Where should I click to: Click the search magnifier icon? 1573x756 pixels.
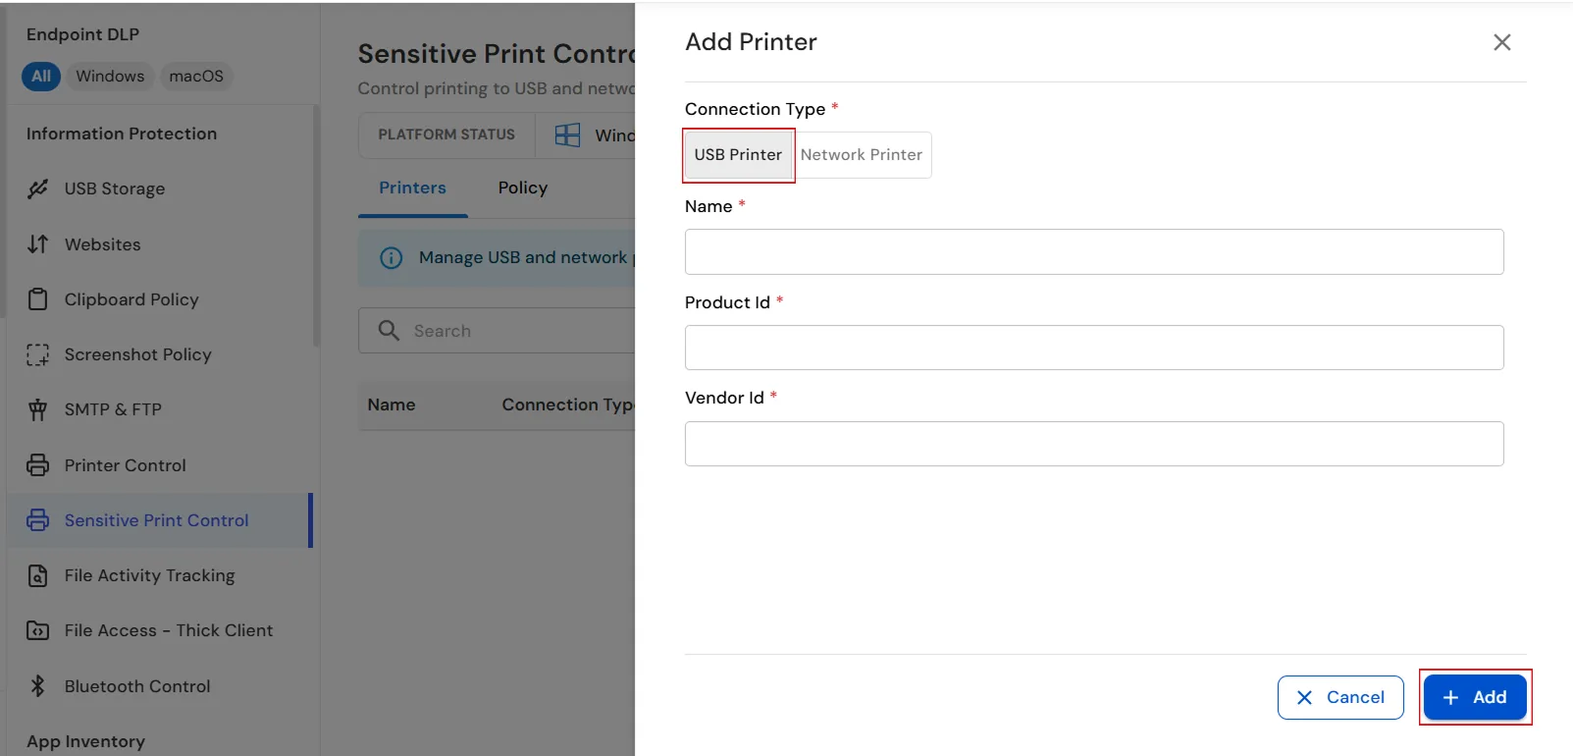[389, 330]
